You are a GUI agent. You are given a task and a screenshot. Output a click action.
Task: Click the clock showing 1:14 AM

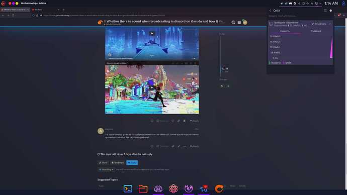331,4
